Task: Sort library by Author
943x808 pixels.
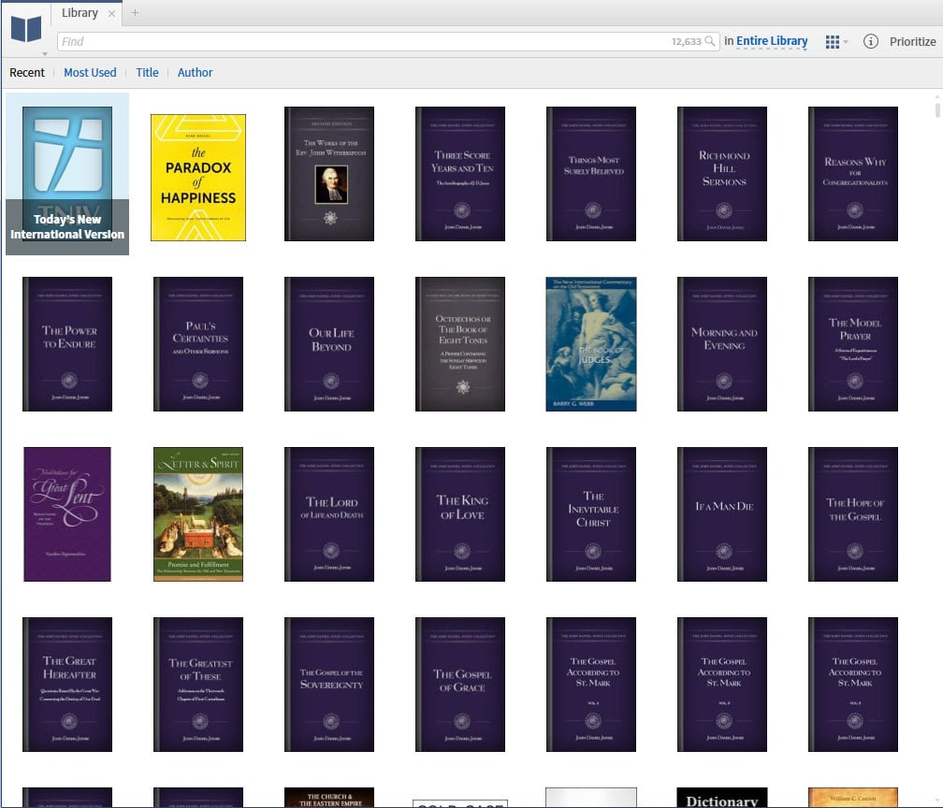Action: [195, 72]
